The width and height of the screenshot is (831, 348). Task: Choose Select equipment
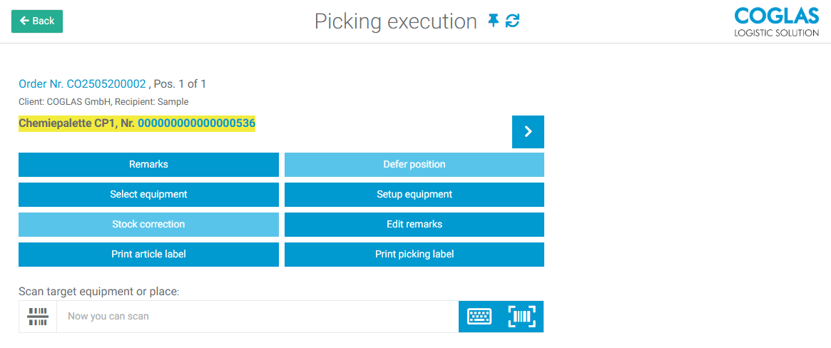(x=148, y=195)
